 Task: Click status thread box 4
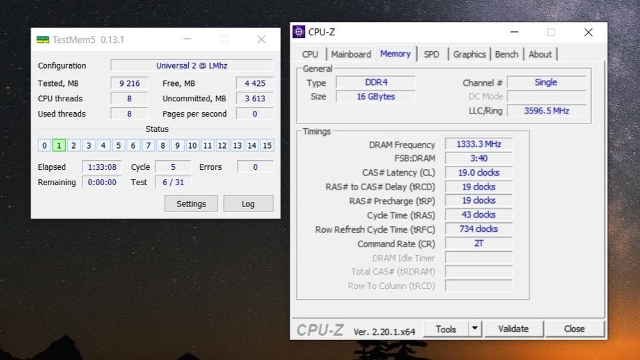pyautogui.click(x=103, y=145)
